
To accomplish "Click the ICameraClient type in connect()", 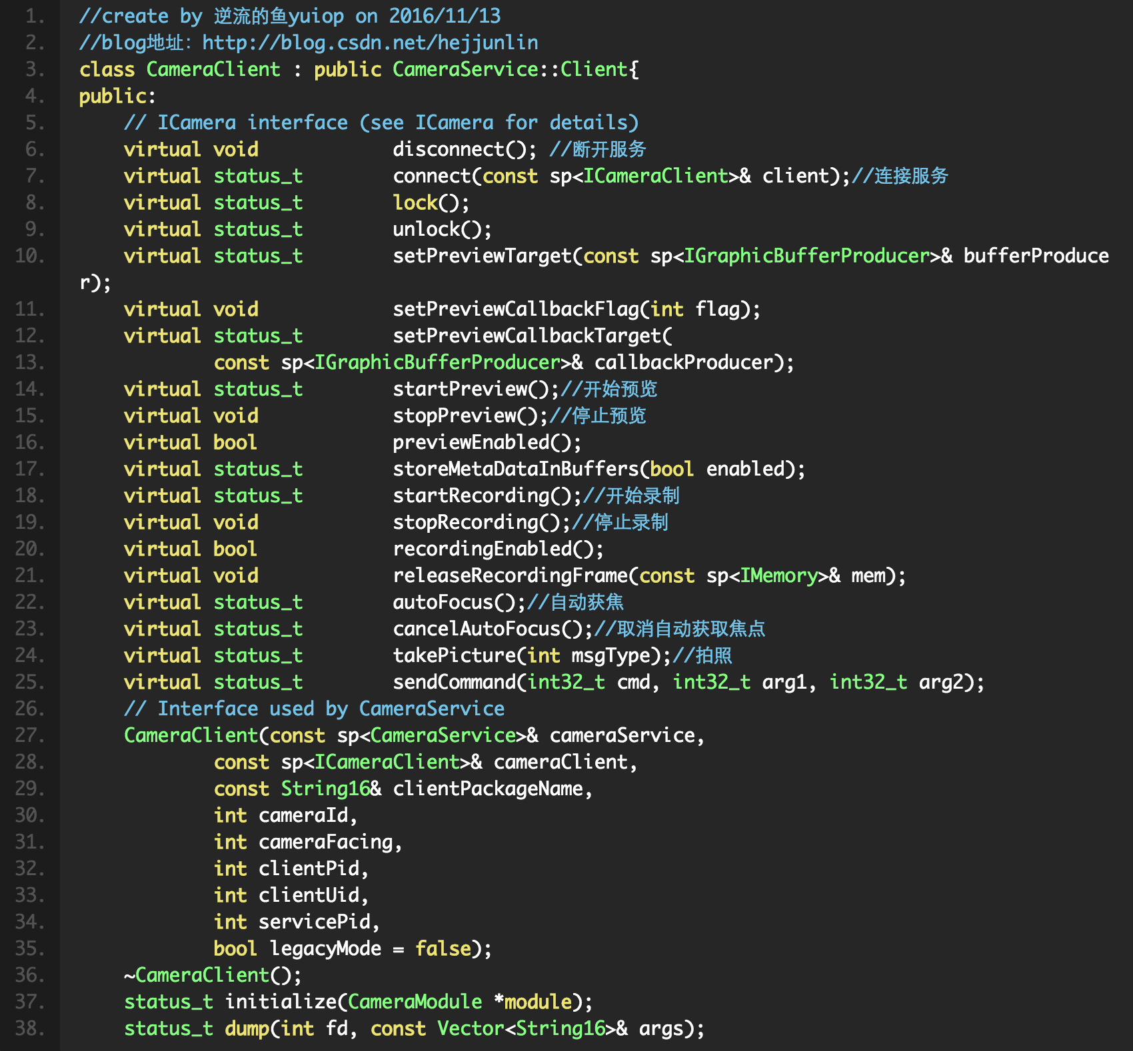I will coord(656,176).
